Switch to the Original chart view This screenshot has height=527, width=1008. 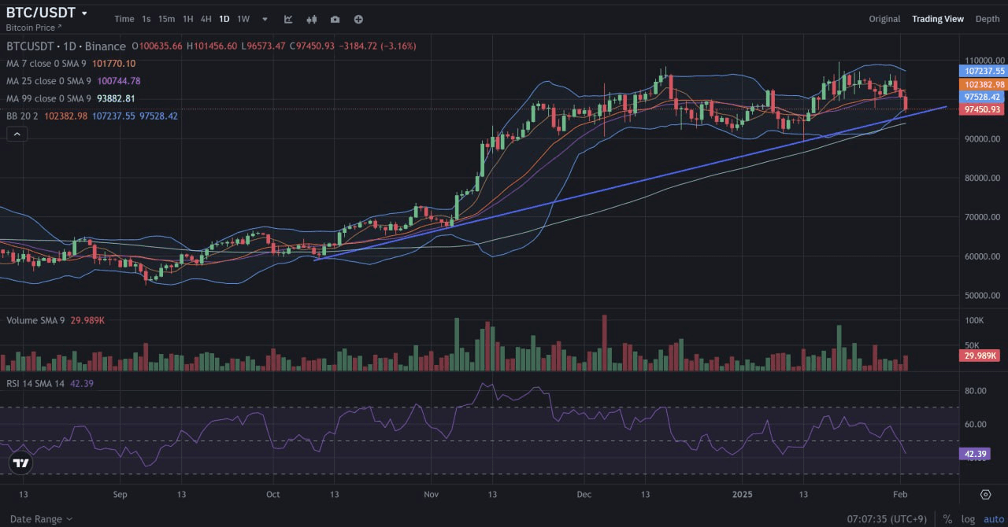click(884, 19)
